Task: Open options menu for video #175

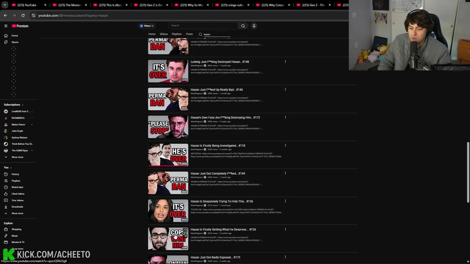Action: coord(285,257)
